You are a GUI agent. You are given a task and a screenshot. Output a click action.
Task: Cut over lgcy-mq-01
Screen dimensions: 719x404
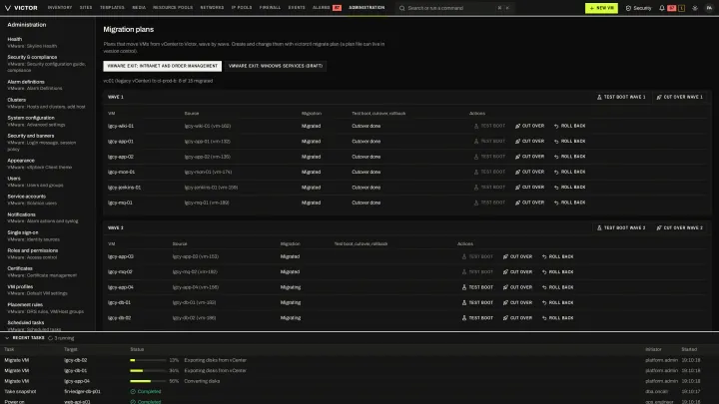(x=529, y=202)
